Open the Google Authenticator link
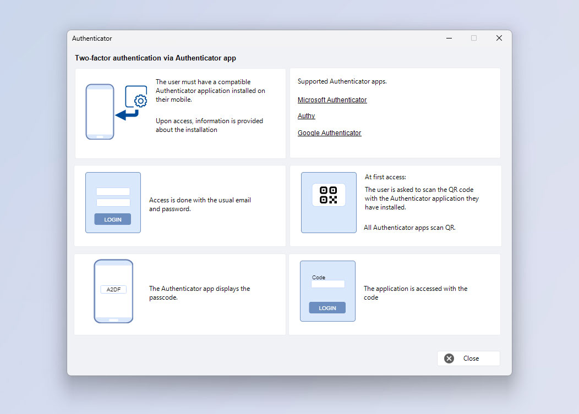 (329, 133)
